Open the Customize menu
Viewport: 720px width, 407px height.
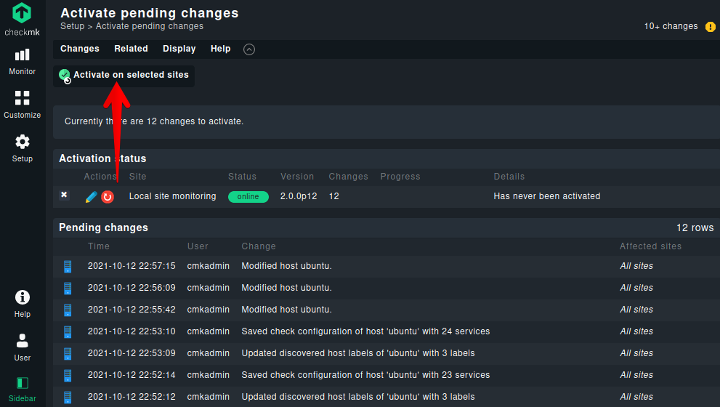22,105
